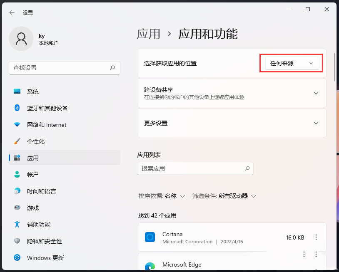Image resolution: width=339 pixels, height=272 pixels.
Task: Navigate back with the arrow button
Action: tap(11, 12)
